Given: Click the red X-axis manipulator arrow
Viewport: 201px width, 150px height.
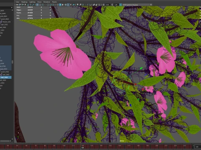Looking at the screenshot, I should [x=135, y=84].
